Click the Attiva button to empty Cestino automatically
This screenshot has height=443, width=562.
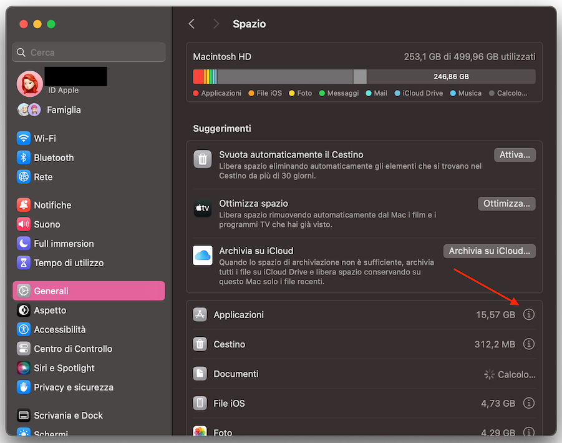click(x=515, y=154)
